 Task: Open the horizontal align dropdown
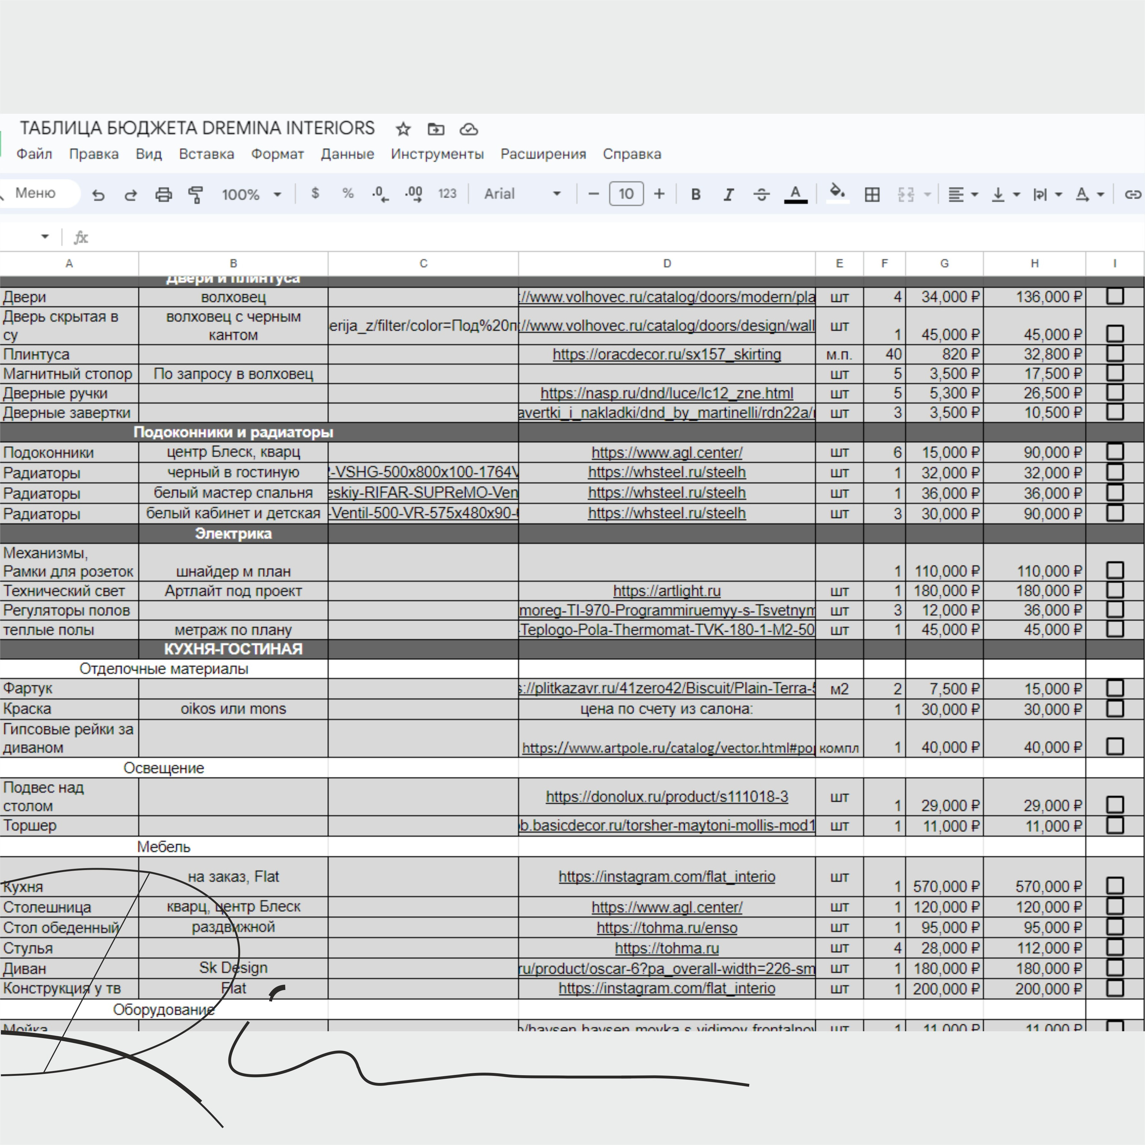pos(962,195)
